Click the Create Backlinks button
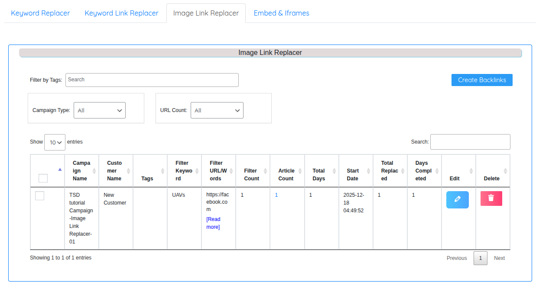 coord(481,80)
